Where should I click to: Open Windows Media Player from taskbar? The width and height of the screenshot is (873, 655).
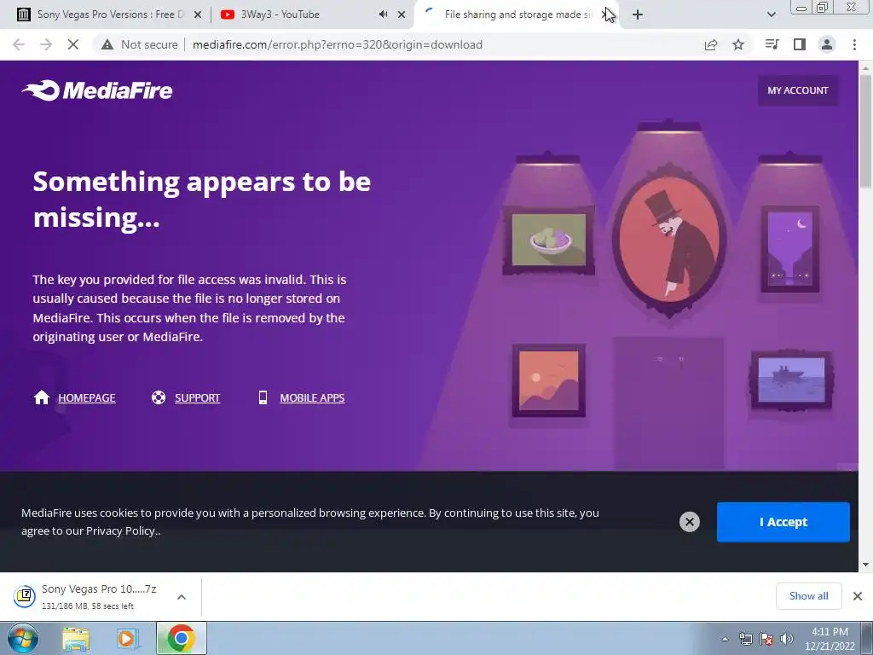128,639
